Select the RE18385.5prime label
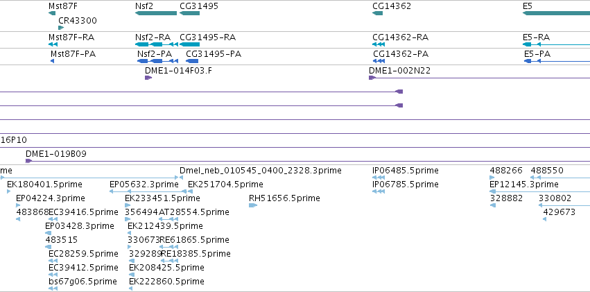The height and width of the screenshot is (292, 590). (x=196, y=253)
